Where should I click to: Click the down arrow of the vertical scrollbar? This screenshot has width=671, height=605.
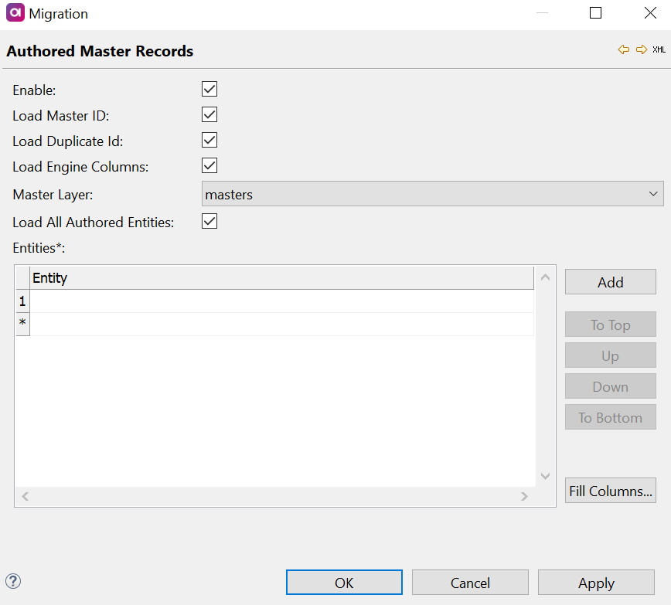point(545,476)
